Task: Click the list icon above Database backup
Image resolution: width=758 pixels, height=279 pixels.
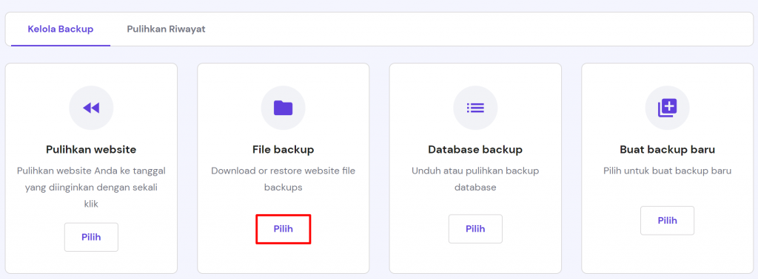Action: click(475, 108)
